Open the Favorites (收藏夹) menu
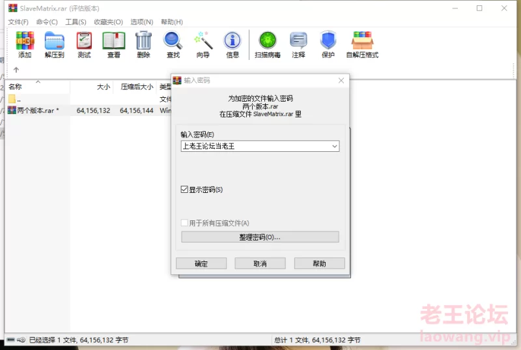Viewport: 521px width, 350px height. click(x=108, y=22)
